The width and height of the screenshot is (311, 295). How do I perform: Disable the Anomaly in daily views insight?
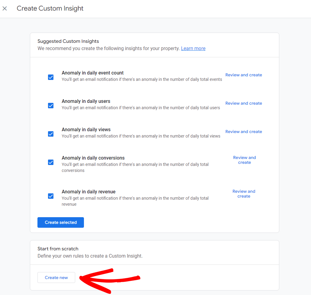point(50,134)
